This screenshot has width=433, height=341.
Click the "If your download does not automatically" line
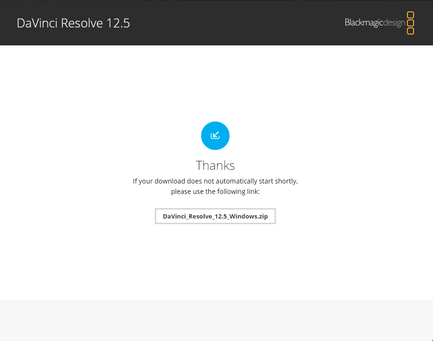click(215, 181)
